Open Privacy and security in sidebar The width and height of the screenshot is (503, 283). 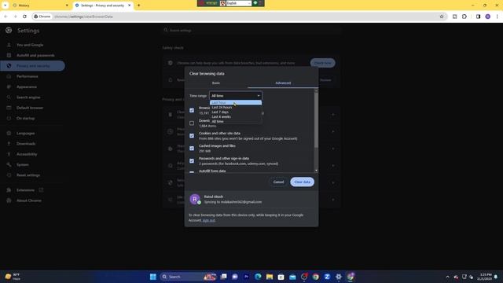tap(33, 66)
